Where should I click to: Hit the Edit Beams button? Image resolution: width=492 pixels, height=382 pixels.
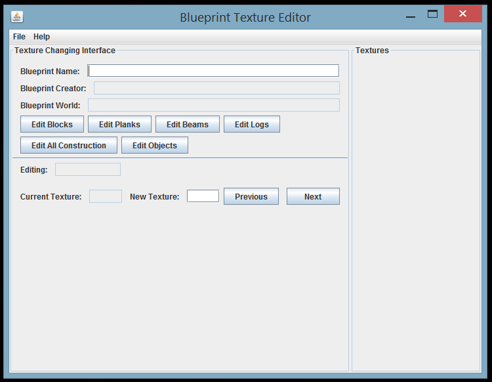point(187,124)
